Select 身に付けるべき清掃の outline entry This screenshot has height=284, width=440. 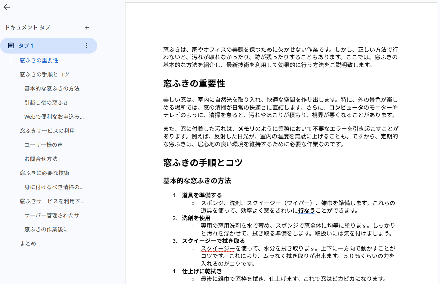coord(54,187)
